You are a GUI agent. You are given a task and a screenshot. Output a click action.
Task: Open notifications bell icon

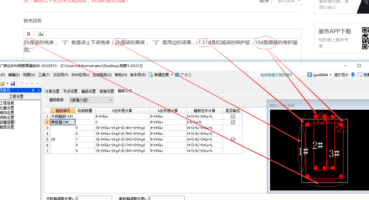[x=353, y=75]
